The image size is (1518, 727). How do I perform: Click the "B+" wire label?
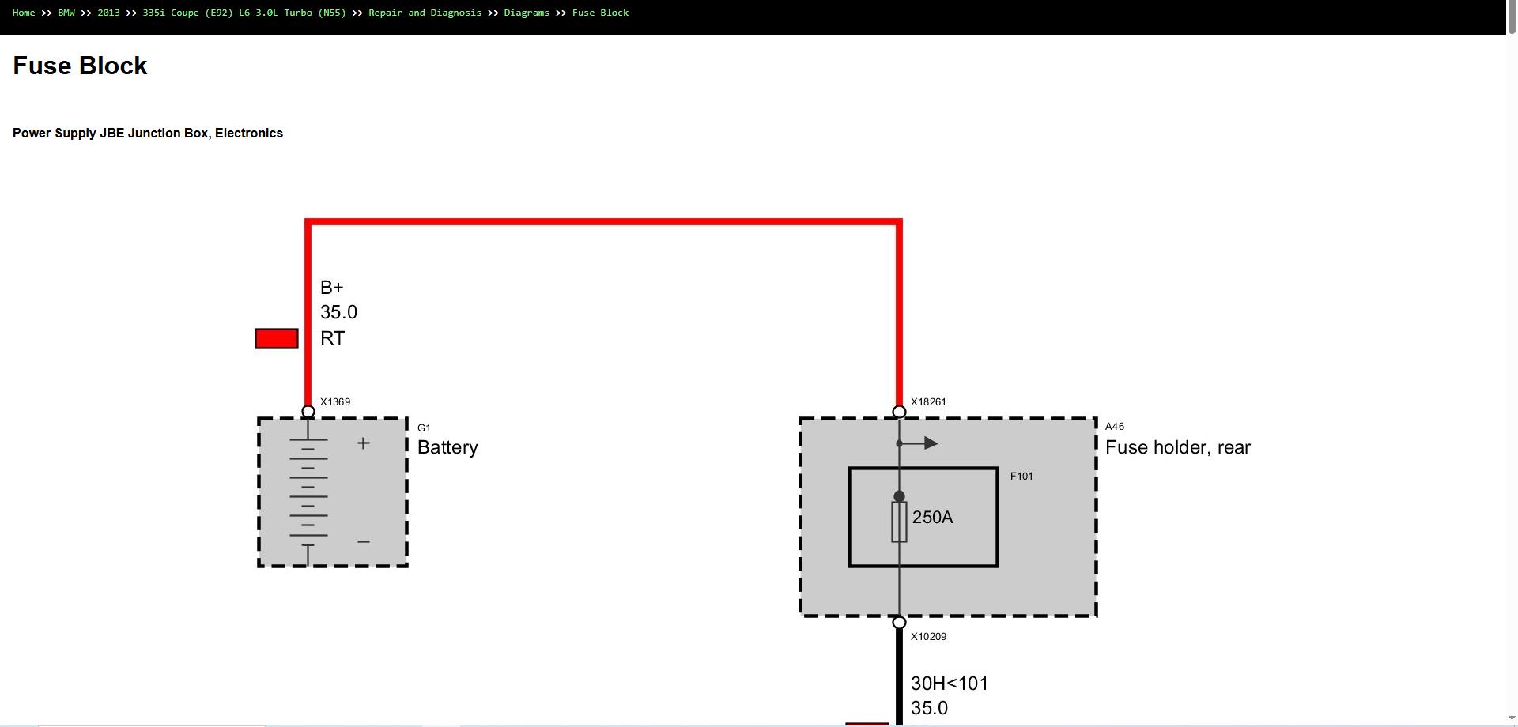click(x=332, y=288)
